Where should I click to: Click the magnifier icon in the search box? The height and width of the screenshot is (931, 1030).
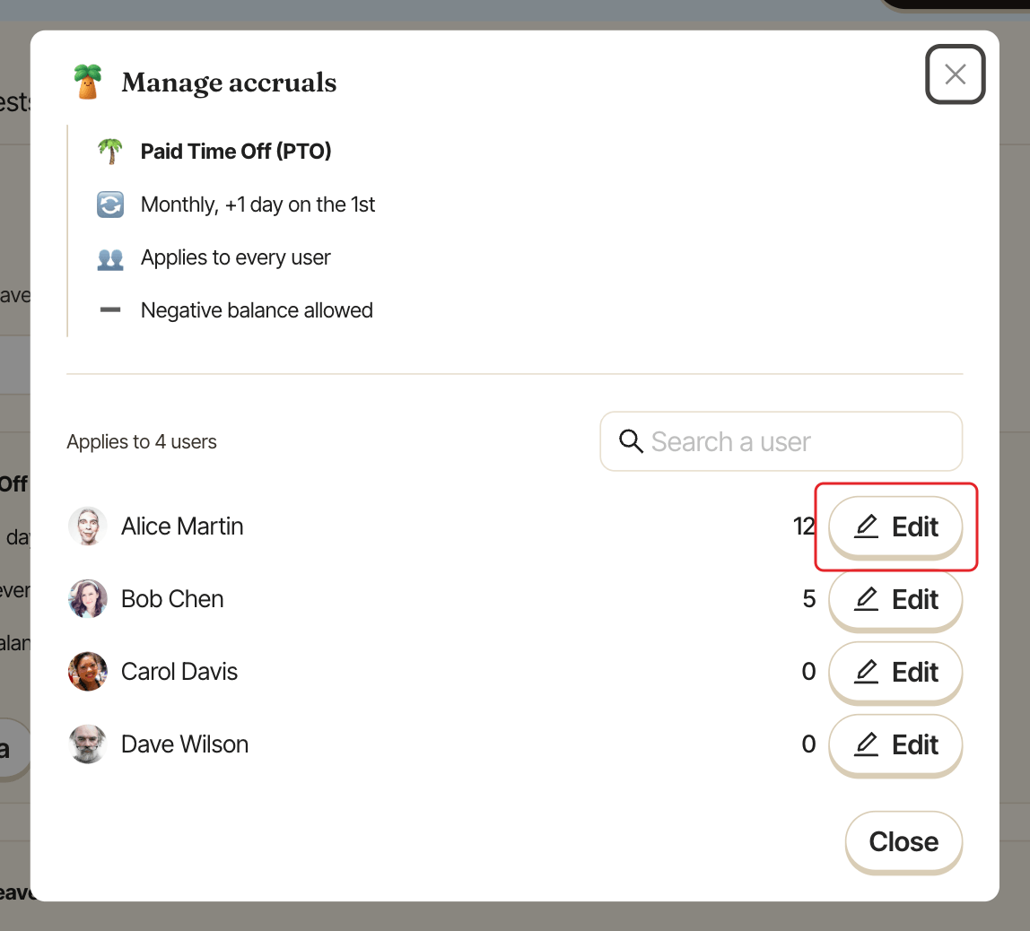tap(631, 441)
